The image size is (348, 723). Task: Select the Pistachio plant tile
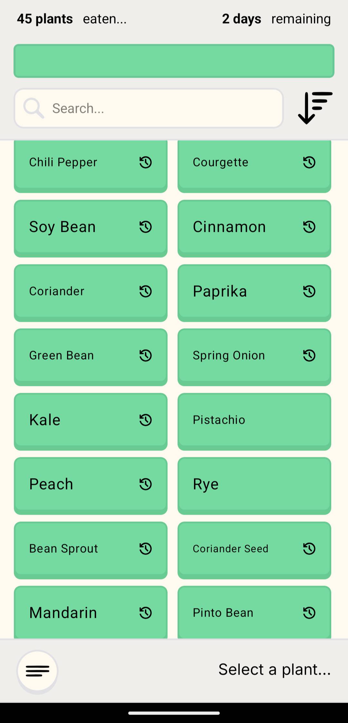254,421
